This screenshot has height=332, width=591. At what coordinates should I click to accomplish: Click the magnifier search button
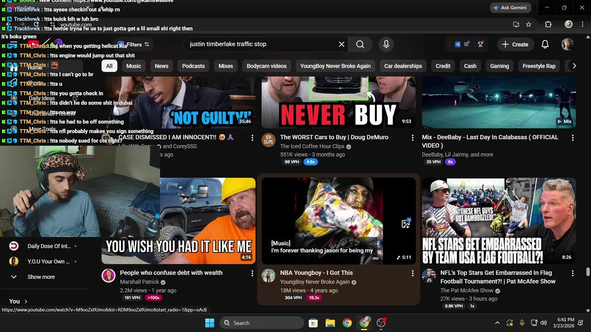click(360, 44)
